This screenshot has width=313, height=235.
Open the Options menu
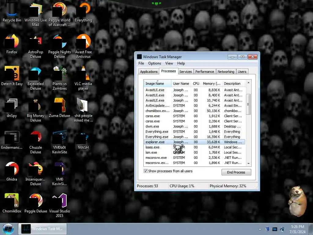[x=154, y=63]
